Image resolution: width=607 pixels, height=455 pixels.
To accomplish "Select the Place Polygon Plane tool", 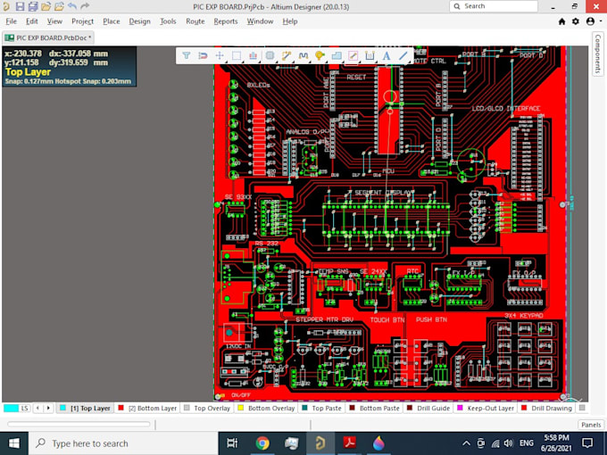I will click(x=337, y=55).
